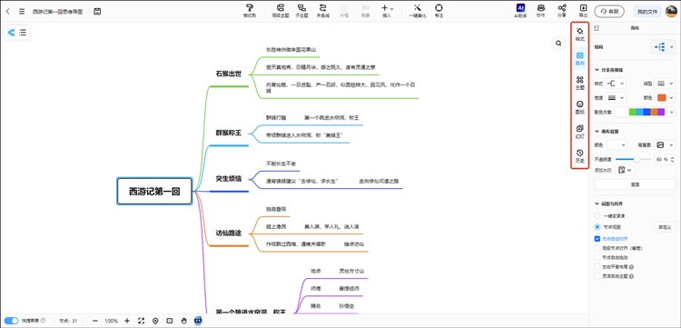
Task: Zoom out with the minus icon
Action: pyautogui.click(x=95, y=321)
